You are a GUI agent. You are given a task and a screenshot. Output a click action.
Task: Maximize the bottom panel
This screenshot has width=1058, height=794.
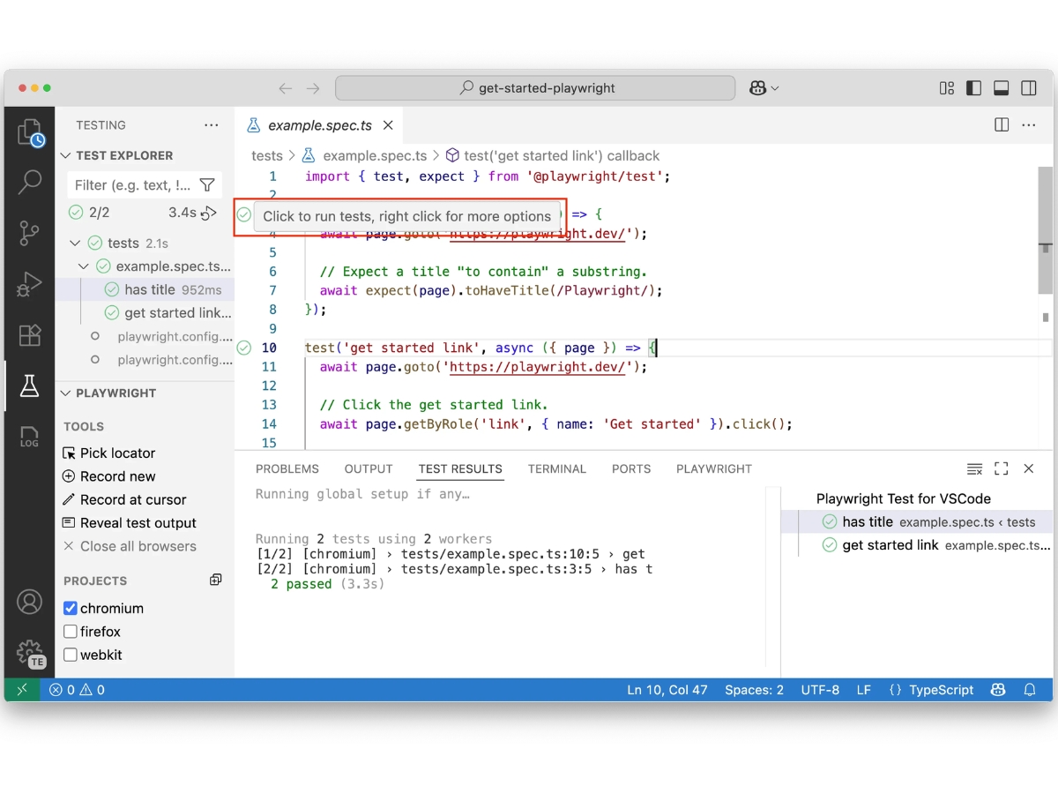(x=1002, y=469)
